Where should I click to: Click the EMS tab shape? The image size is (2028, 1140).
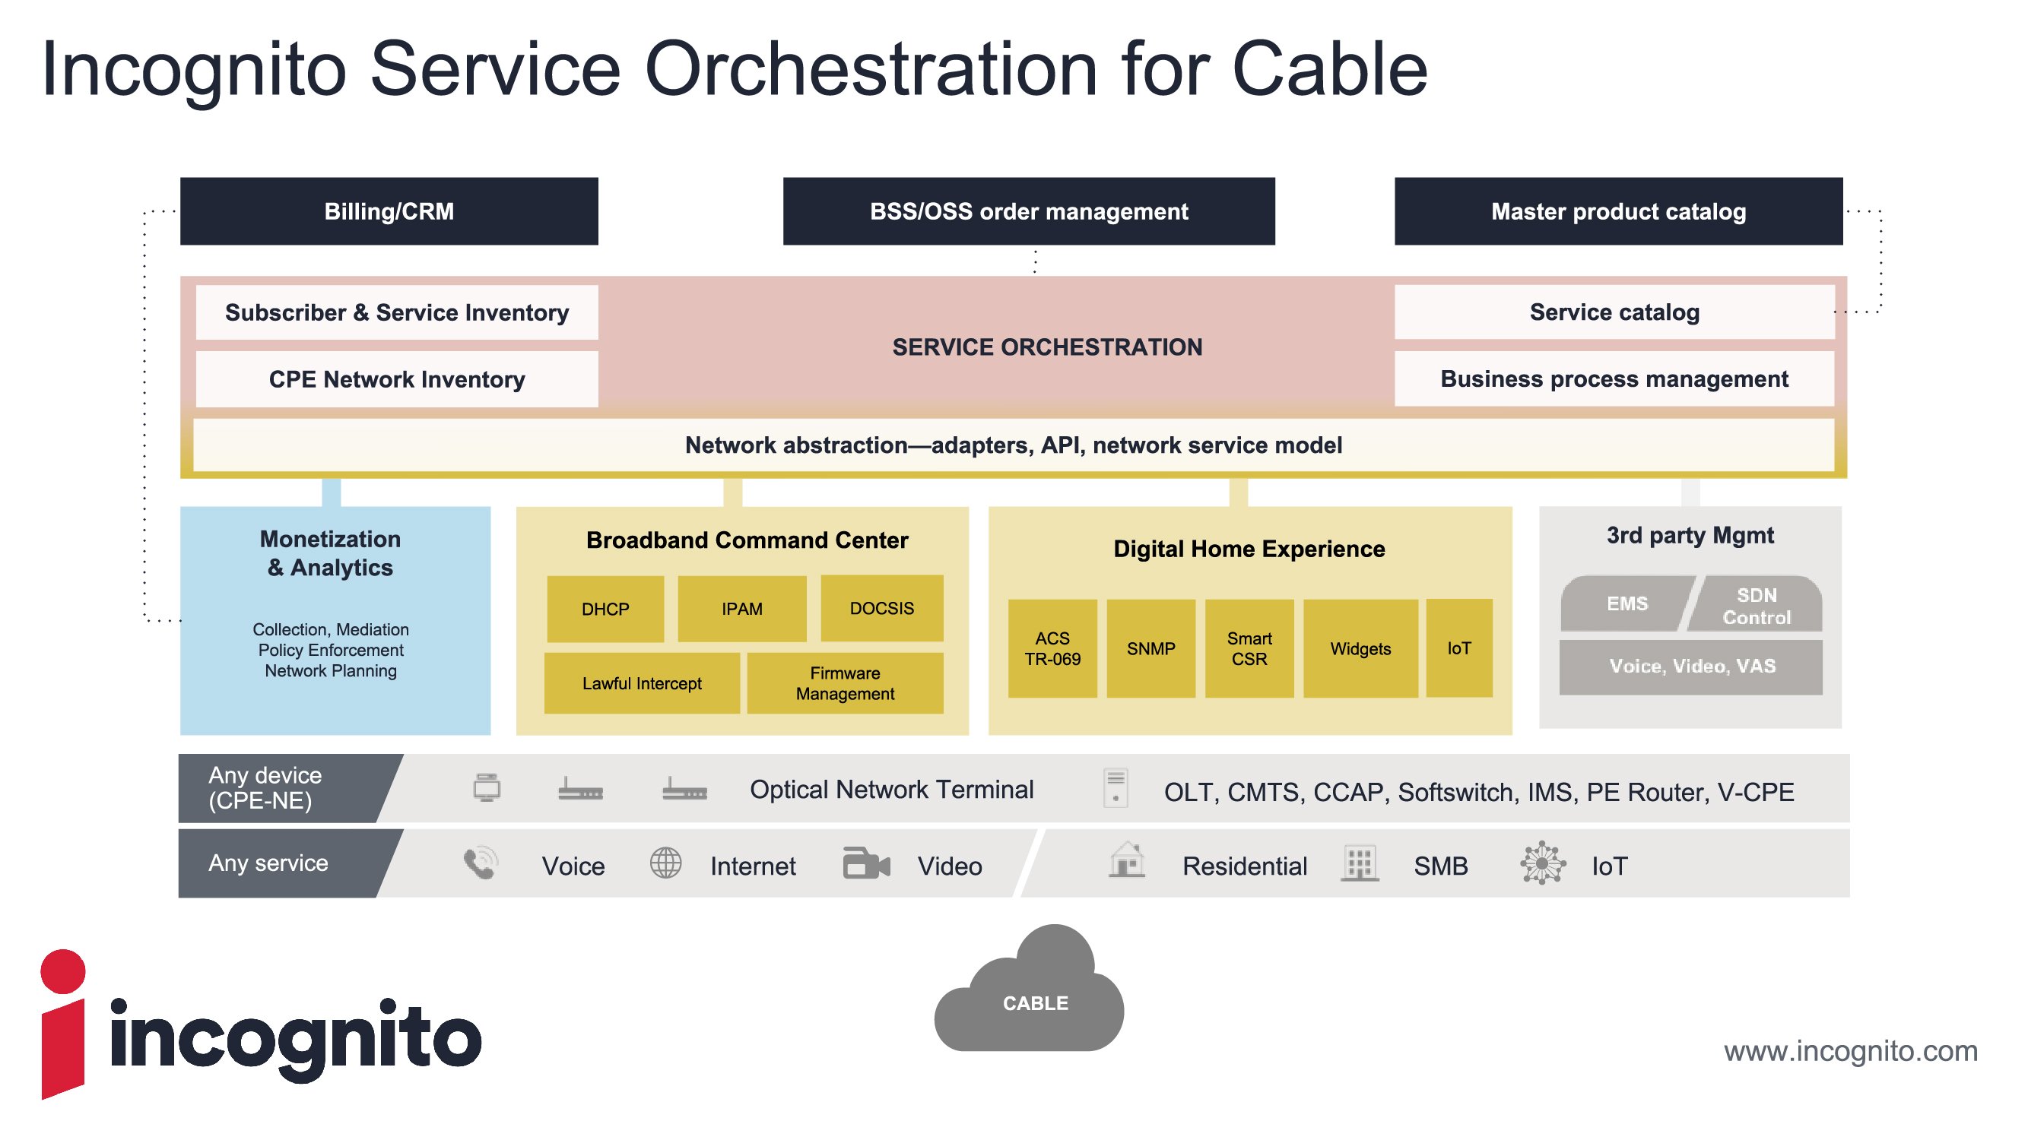[x=1624, y=604]
